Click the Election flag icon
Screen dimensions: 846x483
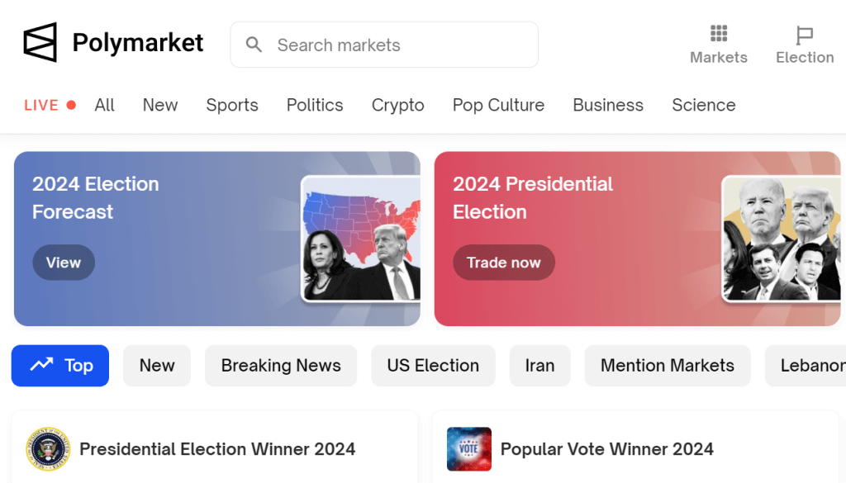(x=804, y=34)
